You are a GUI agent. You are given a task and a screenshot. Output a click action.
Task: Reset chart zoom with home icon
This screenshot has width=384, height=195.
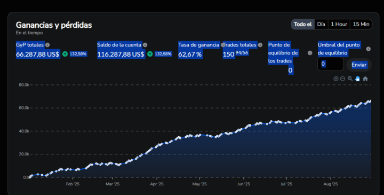[365, 79]
